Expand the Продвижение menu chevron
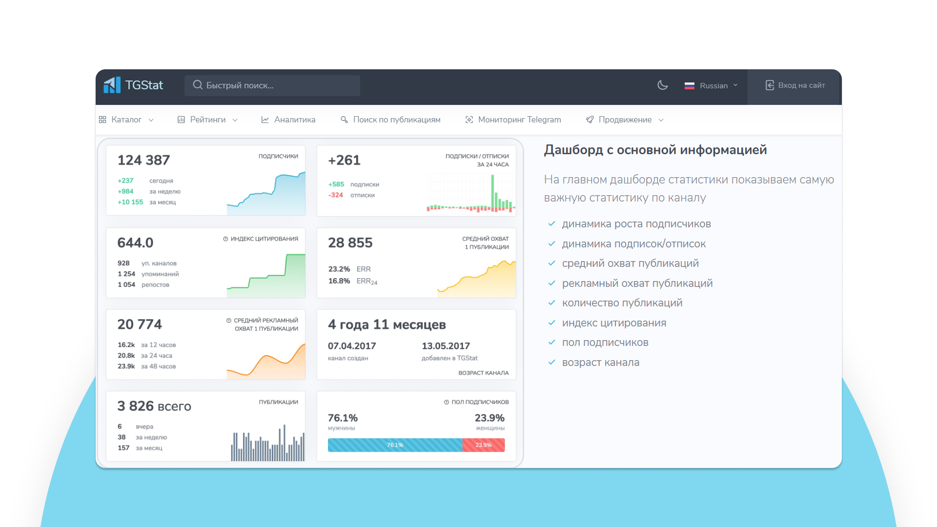 (x=661, y=120)
